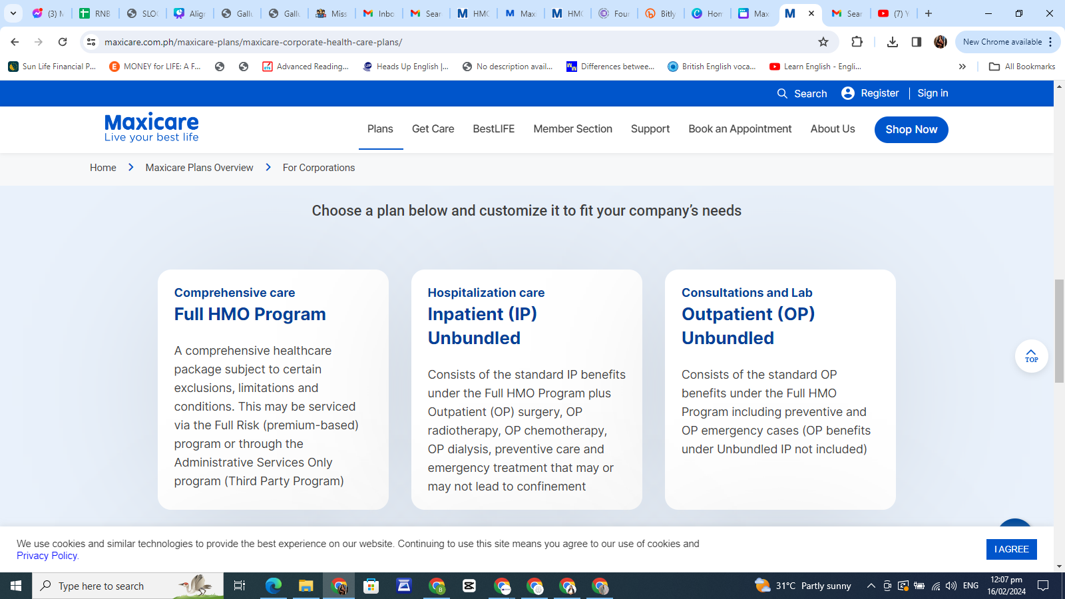Click the Maxicare logo

(152, 127)
